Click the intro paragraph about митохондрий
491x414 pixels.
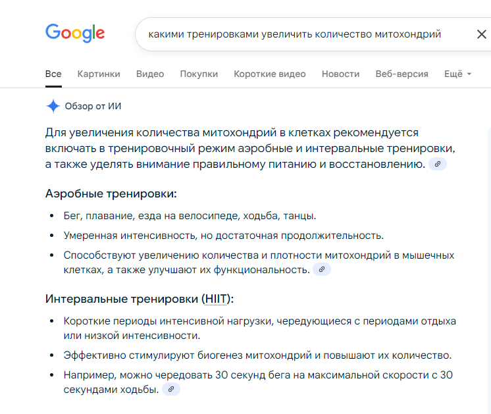pyautogui.click(x=251, y=149)
